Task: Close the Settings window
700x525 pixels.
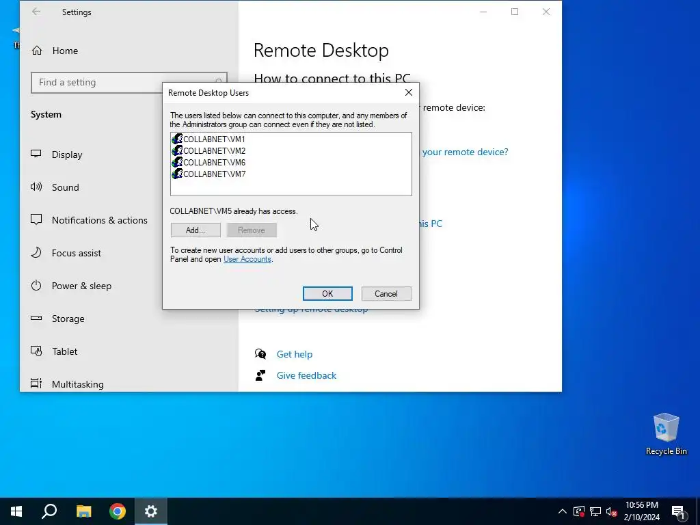Action: coord(546,12)
